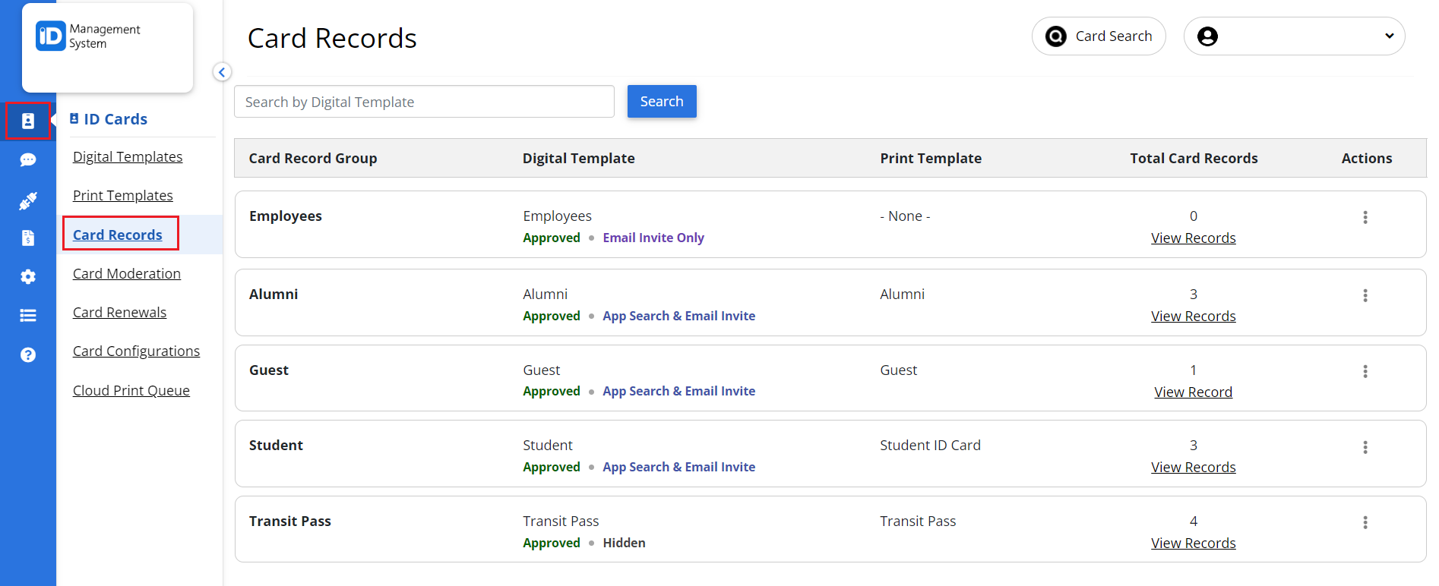
Task: Click the user profile avatar icon
Action: pos(1207,36)
